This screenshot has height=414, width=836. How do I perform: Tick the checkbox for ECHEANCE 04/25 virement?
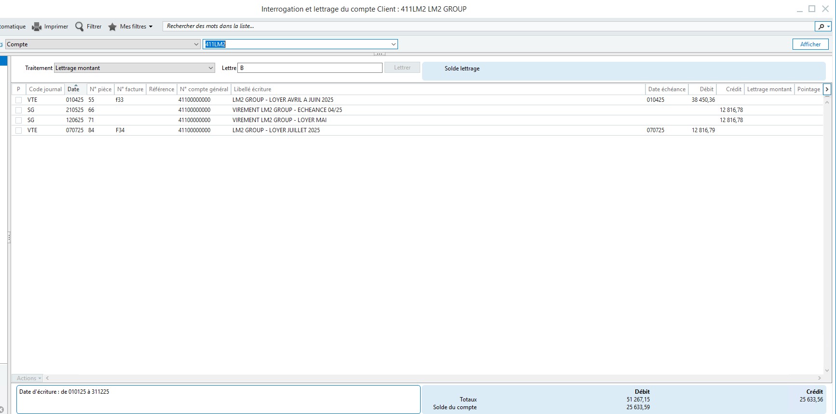[19, 110]
